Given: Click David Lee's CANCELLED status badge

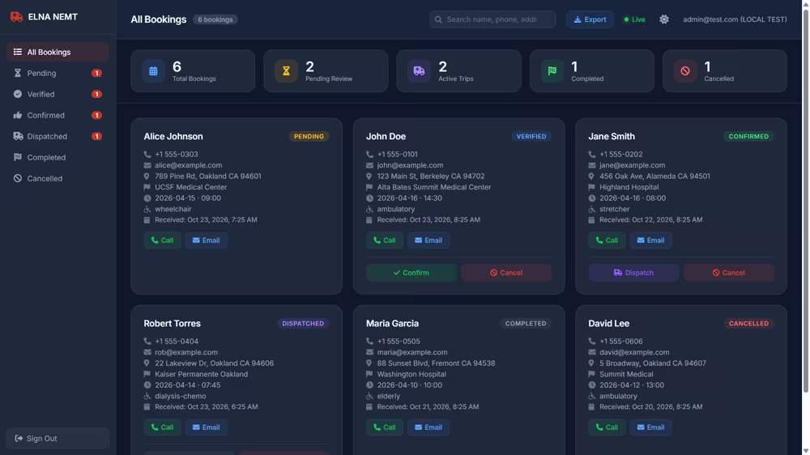Looking at the screenshot, I should coord(748,323).
